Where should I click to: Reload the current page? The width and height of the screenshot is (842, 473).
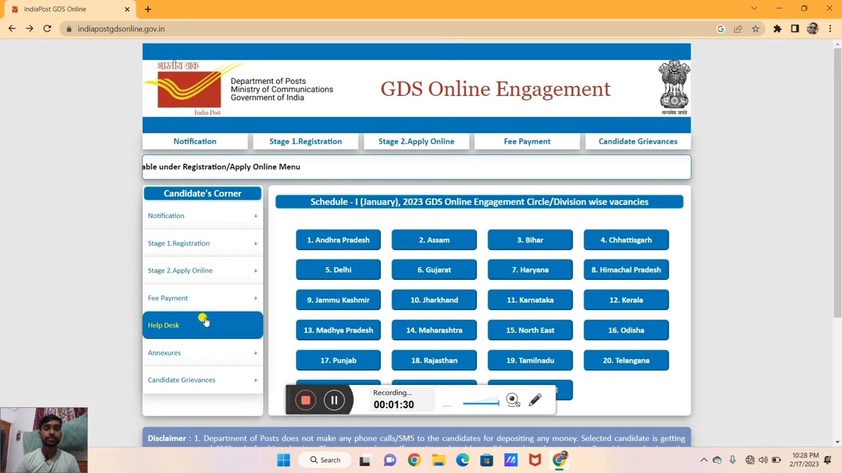(47, 29)
